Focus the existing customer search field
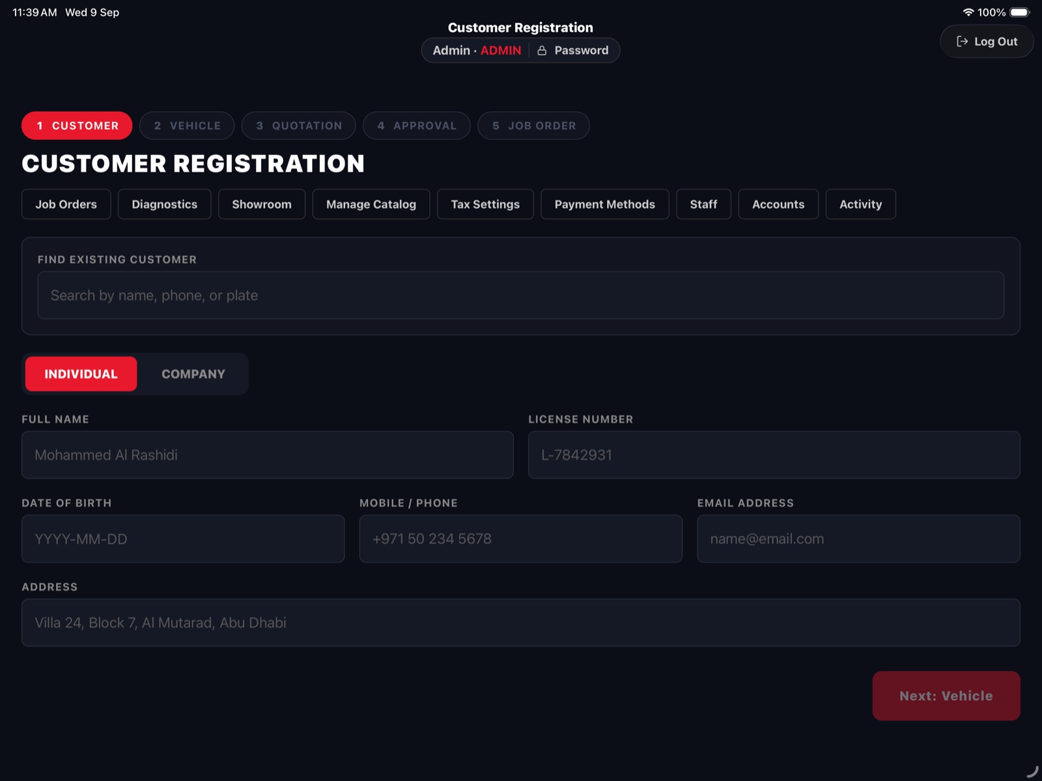Screen dimensions: 1042x781 pos(521,296)
